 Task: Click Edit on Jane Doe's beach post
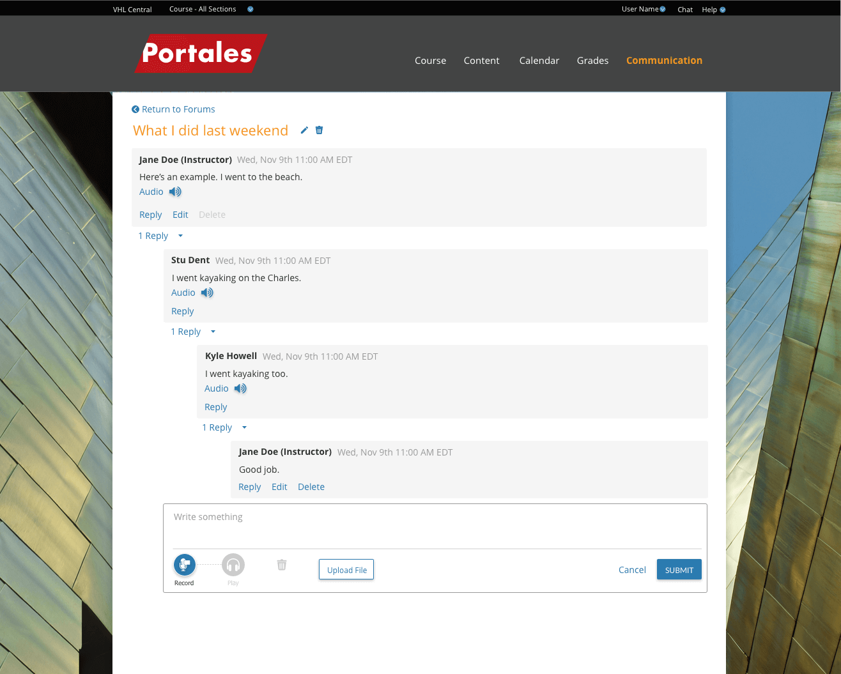coord(180,215)
